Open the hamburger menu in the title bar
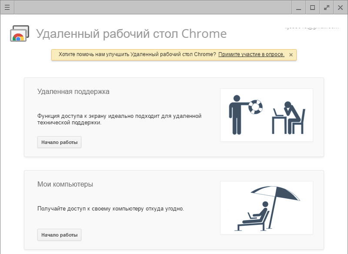348x254 pixels. point(7,7)
